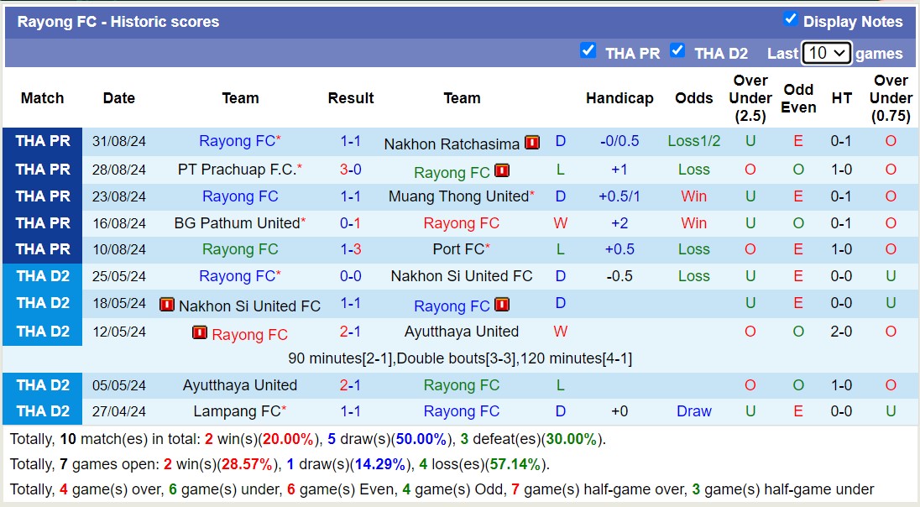Click the THA D2 badge on the 25/05/24 row
The image size is (920, 507).
(42, 276)
